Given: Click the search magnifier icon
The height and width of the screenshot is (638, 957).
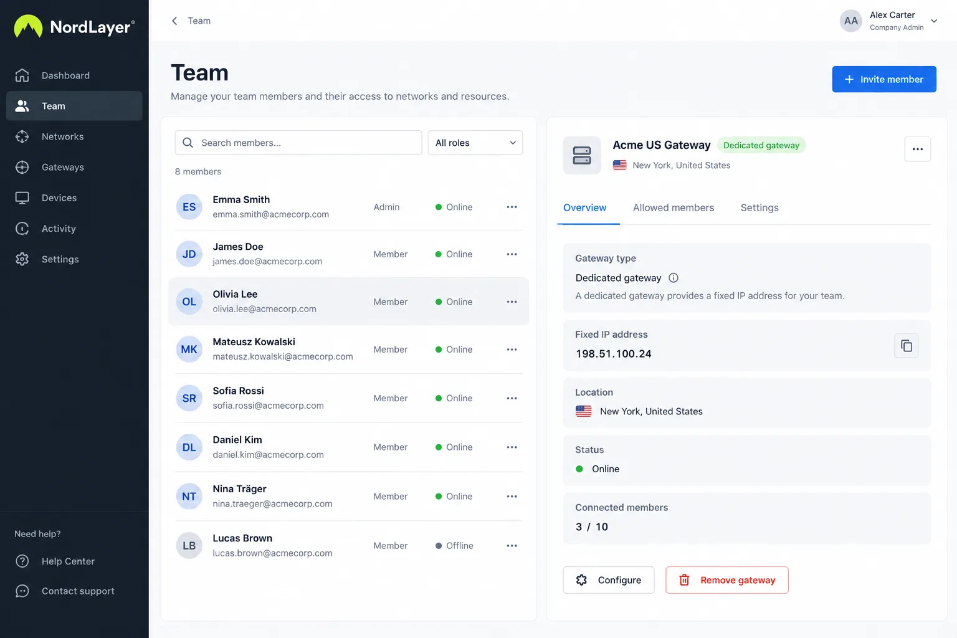Looking at the screenshot, I should tap(188, 143).
